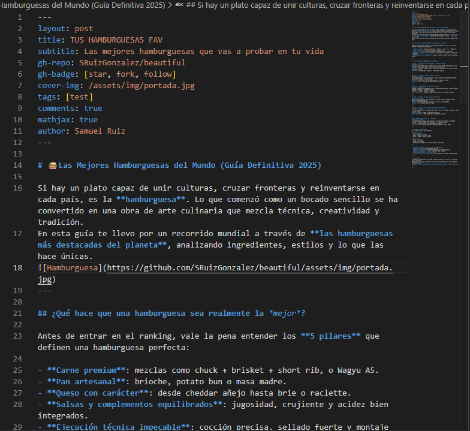Click line number 18 in the gutter
This screenshot has width=470, height=431.
(x=17, y=268)
